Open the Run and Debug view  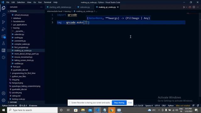click(x=3, y=29)
